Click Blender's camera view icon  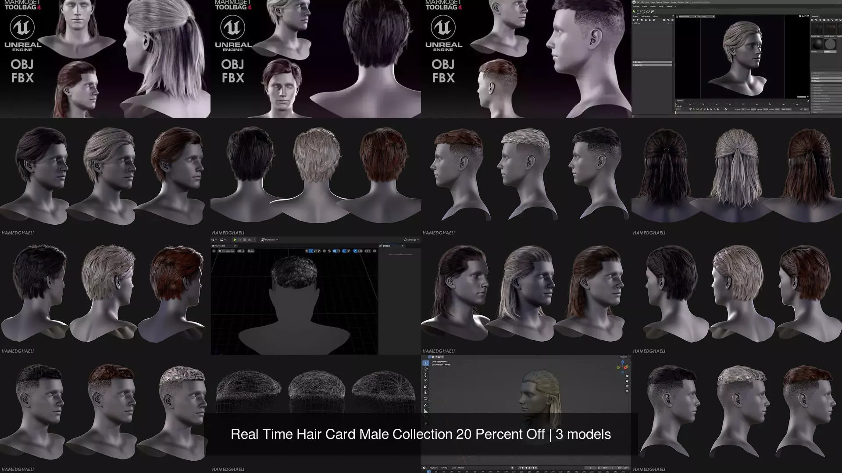627,386
